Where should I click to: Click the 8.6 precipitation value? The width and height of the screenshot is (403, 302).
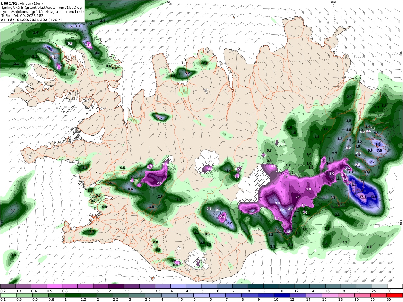pyautogui.click(x=378, y=144)
